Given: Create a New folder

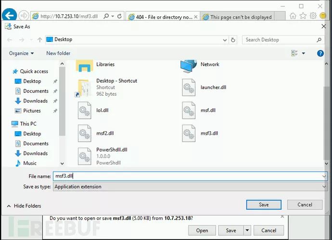Looking at the screenshot, I should click(58, 53).
